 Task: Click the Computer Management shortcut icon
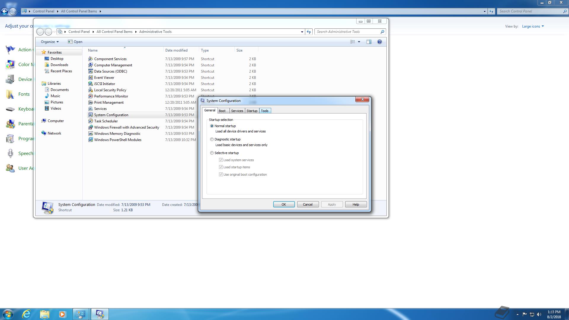[x=90, y=65]
